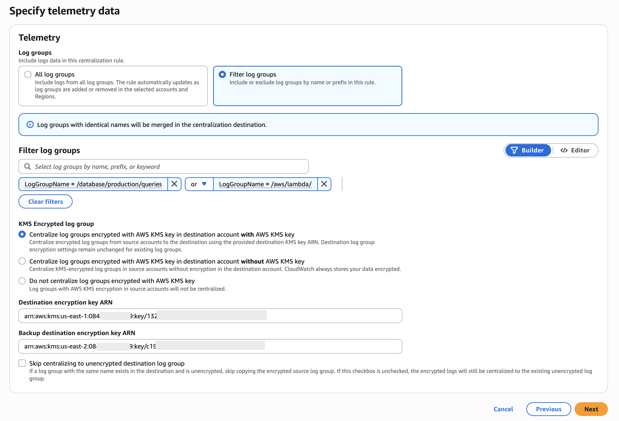The image size is (619, 421).
Task: Switch to the Builder view
Action: point(528,150)
